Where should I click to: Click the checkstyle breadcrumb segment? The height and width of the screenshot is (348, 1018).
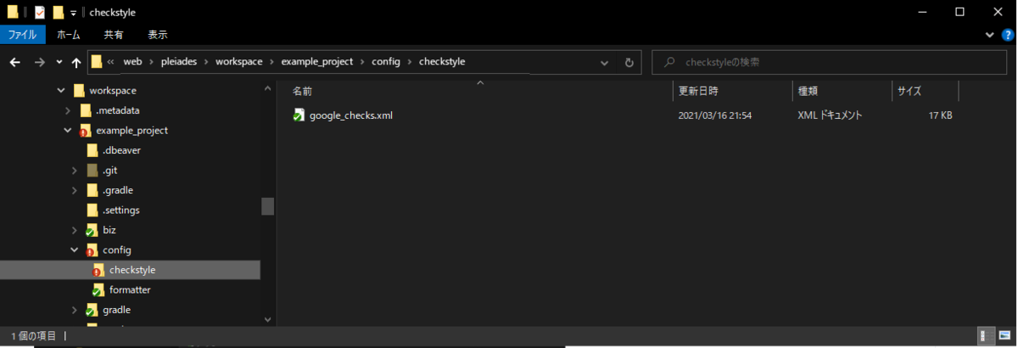click(442, 62)
